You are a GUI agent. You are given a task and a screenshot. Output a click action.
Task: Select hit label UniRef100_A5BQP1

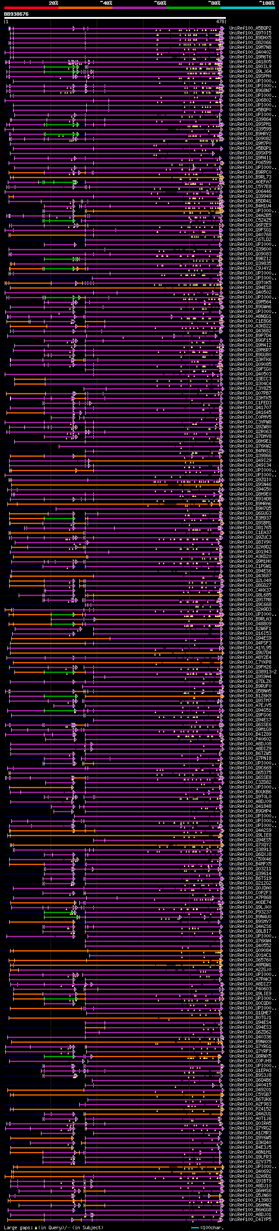click(250, 148)
